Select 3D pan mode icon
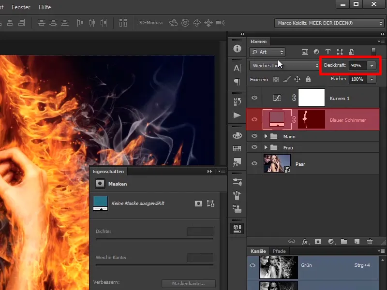Viewport: 387px width, 290px height. (x=197, y=23)
